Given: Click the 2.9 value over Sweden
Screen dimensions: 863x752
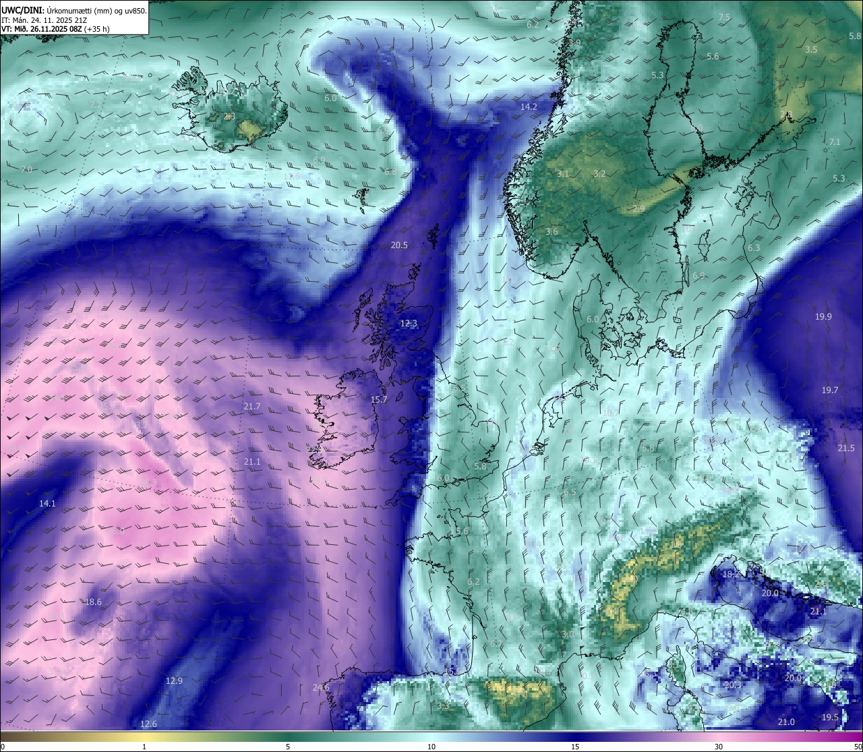Looking at the screenshot, I should coord(638,208).
